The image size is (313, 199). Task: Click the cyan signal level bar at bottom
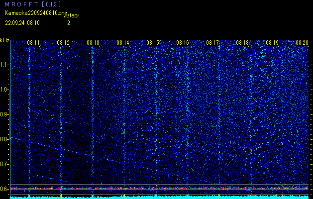[159, 198]
